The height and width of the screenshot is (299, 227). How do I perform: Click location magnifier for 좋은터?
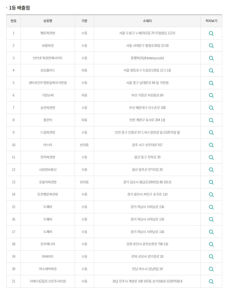click(211, 120)
